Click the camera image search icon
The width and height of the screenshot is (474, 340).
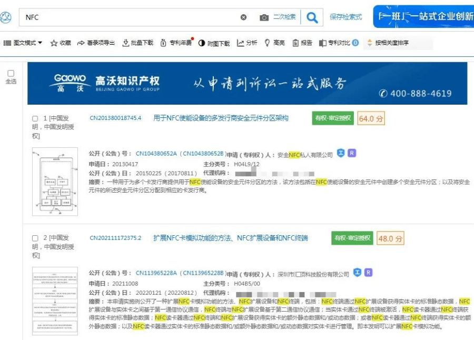[x=264, y=17]
